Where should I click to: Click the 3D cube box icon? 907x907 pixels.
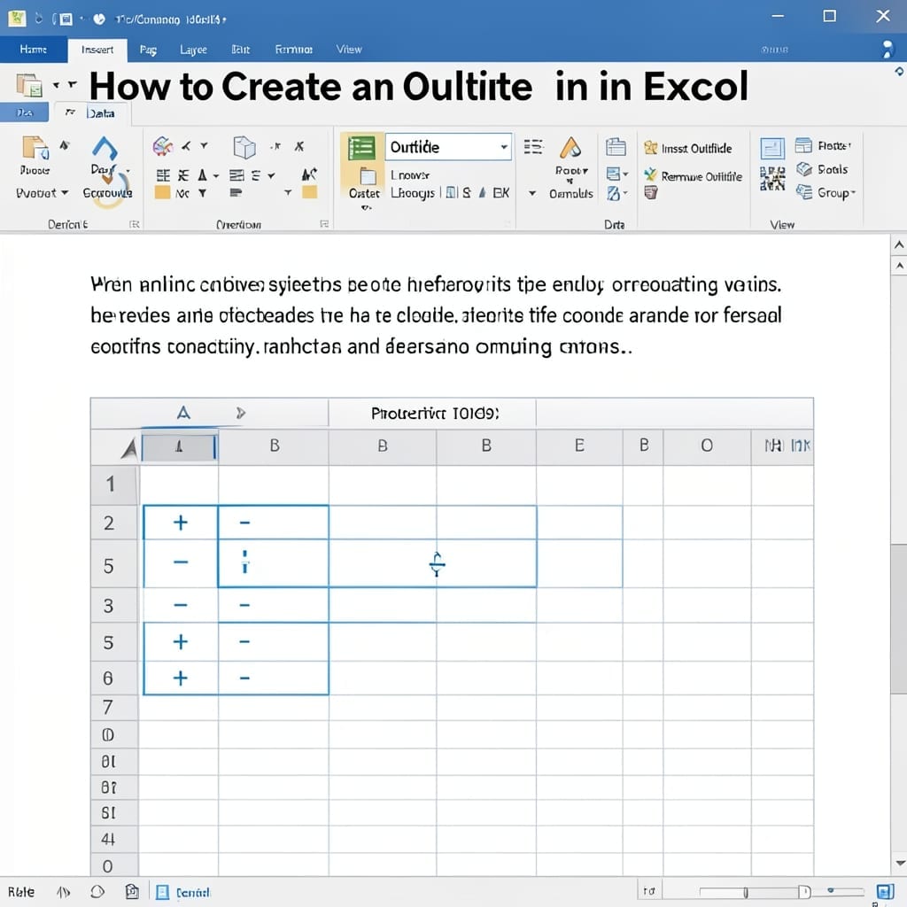tap(244, 147)
